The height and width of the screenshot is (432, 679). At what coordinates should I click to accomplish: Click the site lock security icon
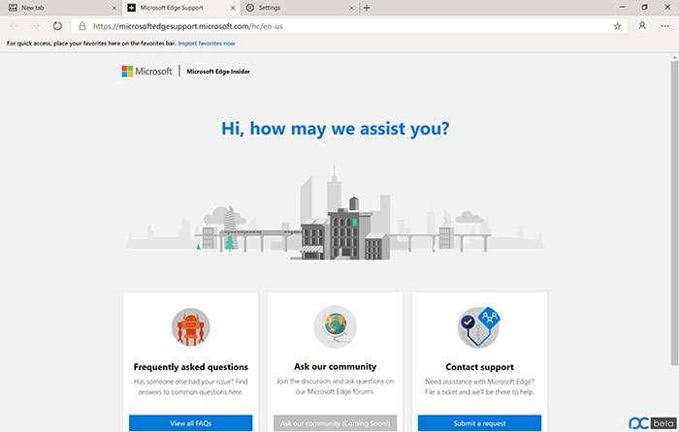(x=81, y=26)
